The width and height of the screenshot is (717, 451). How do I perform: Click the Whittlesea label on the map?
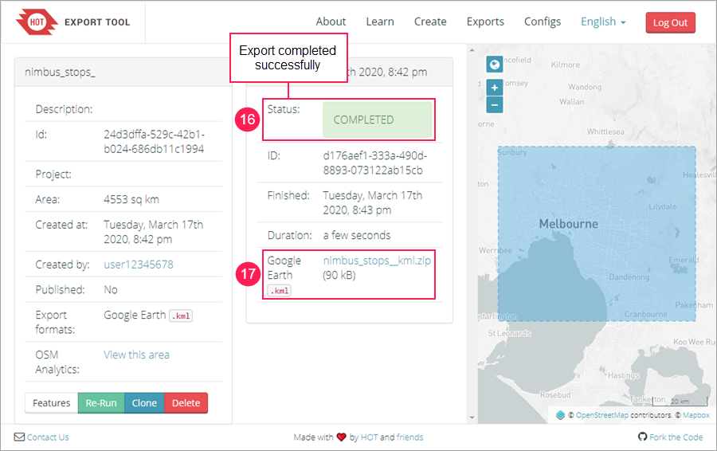[x=605, y=131]
